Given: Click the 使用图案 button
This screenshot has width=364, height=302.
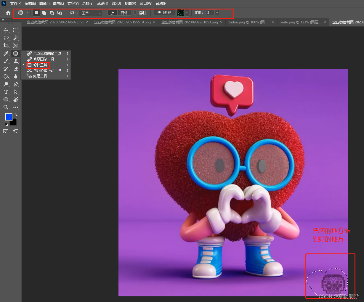Looking at the screenshot, I should click(164, 13).
